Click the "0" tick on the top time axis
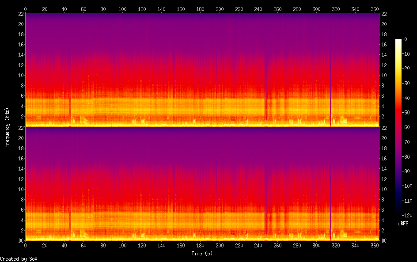Screen dimensions: 417x262 (x=26, y=9)
